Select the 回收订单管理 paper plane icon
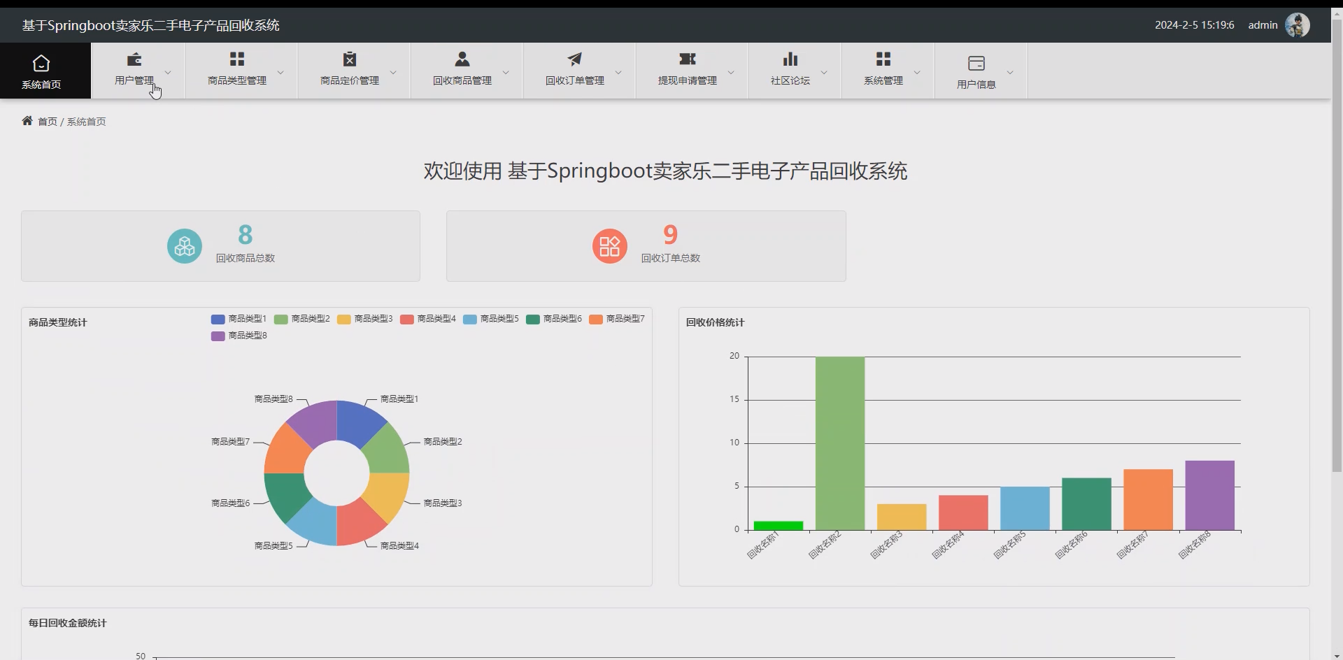The image size is (1343, 660). (x=574, y=59)
